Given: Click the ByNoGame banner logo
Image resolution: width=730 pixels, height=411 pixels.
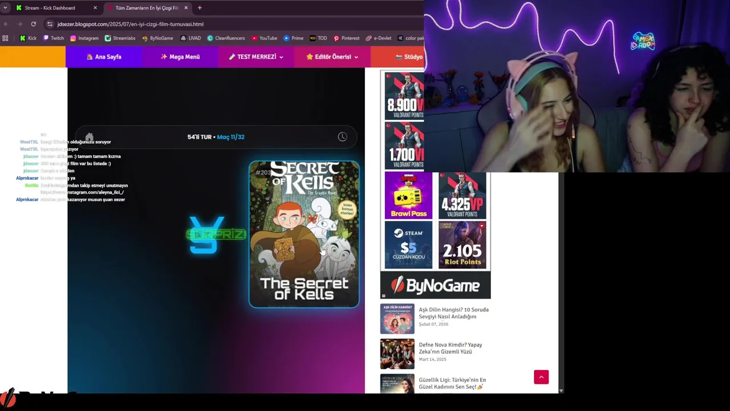Looking at the screenshot, I should pyautogui.click(x=435, y=285).
